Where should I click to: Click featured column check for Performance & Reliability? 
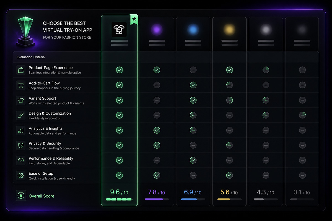[x=119, y=160]
